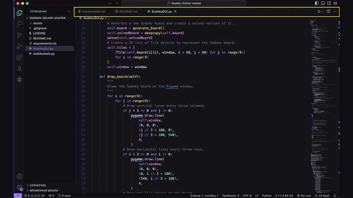Screen dimensions: 353x198
Task: Open the Source Control view
Action: [19, 35]
